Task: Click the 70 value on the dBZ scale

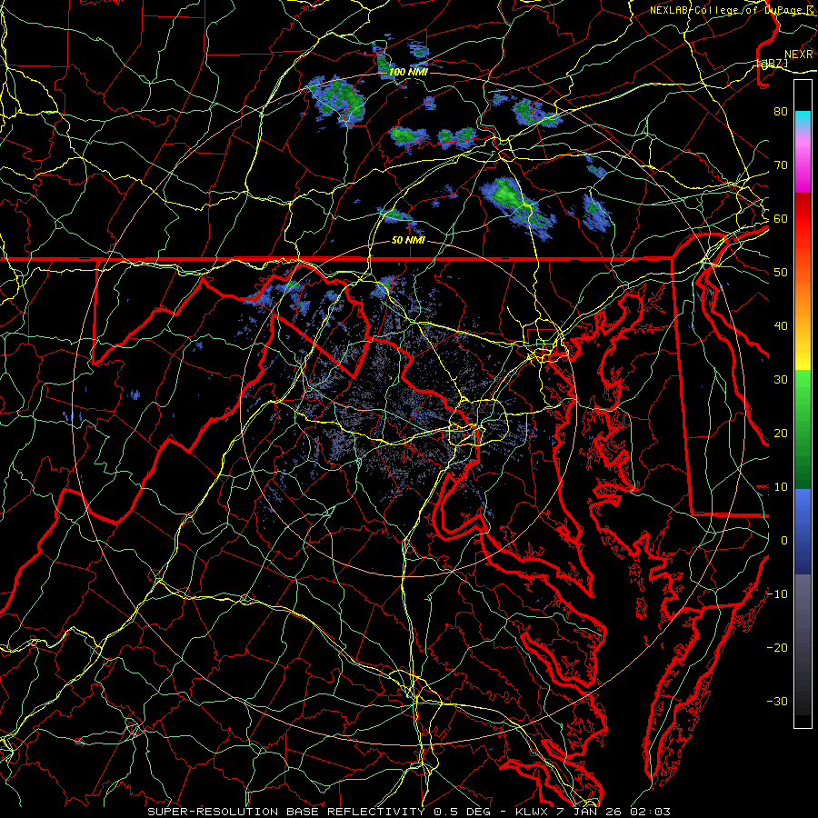Action: [x=781, y=165]
